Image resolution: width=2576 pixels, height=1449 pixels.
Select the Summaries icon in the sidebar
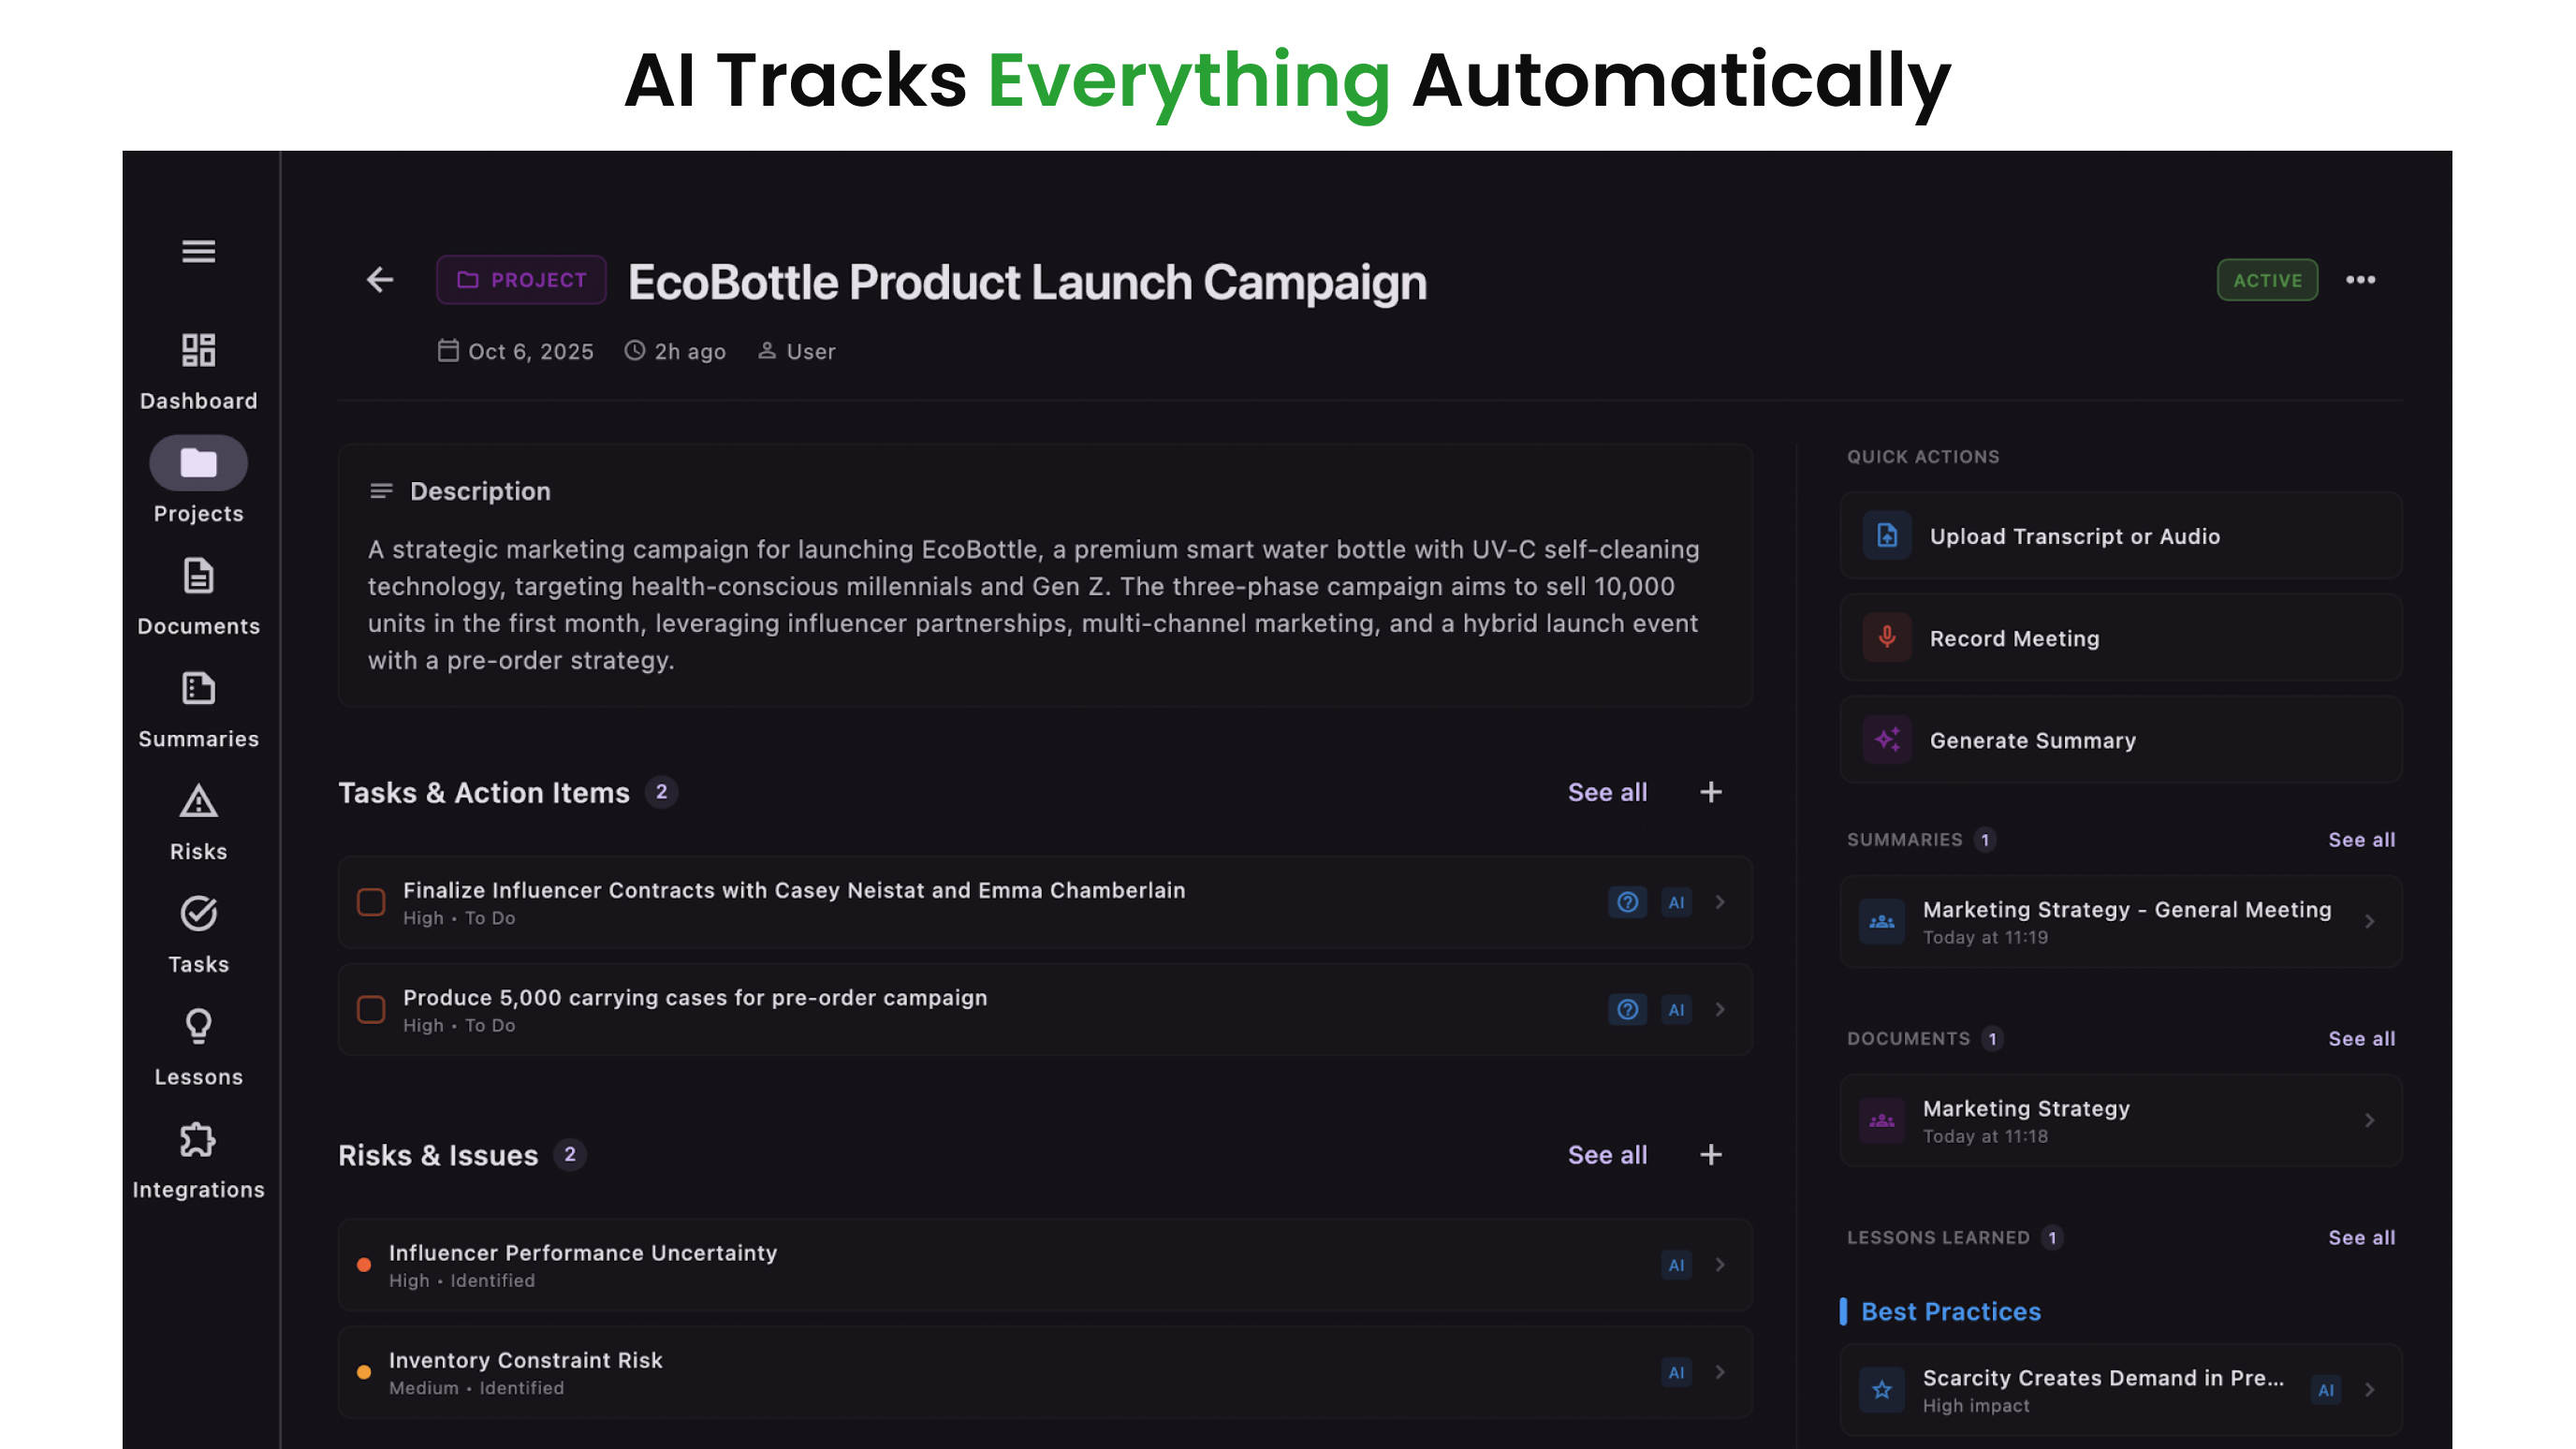click(198, 689)
